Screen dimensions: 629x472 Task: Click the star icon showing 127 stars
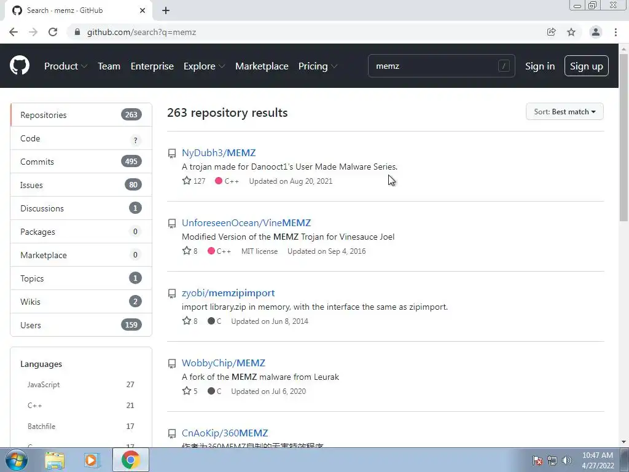pos(187,181)
